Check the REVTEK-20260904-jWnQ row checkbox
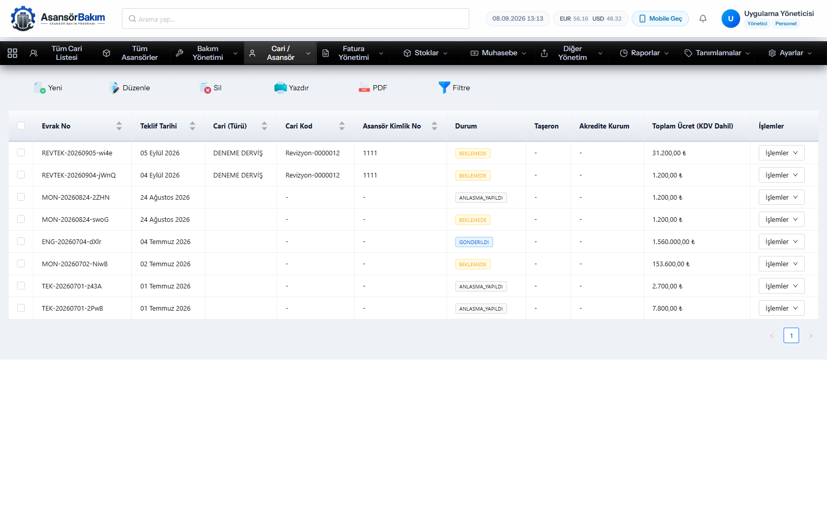 point(21,175)
